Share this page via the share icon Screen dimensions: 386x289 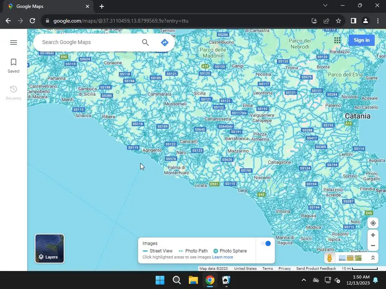coord(326,21)
